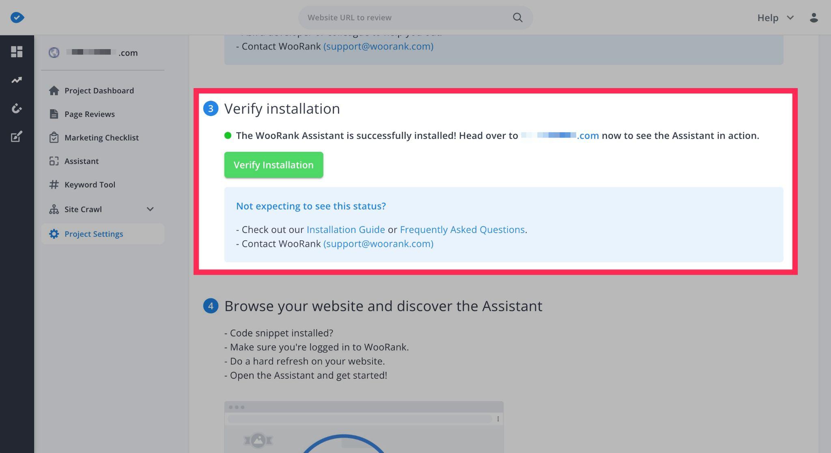The image size is (831, 453).
Task: Open Marketing Checklist
Action: point(101,138)
